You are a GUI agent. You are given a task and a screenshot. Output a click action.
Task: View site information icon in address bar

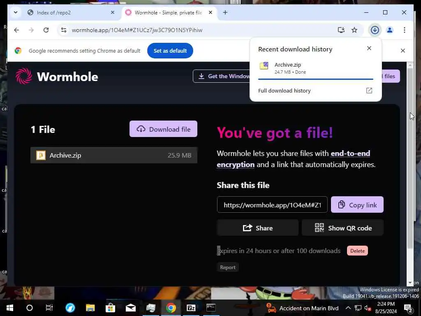[64, 30]
